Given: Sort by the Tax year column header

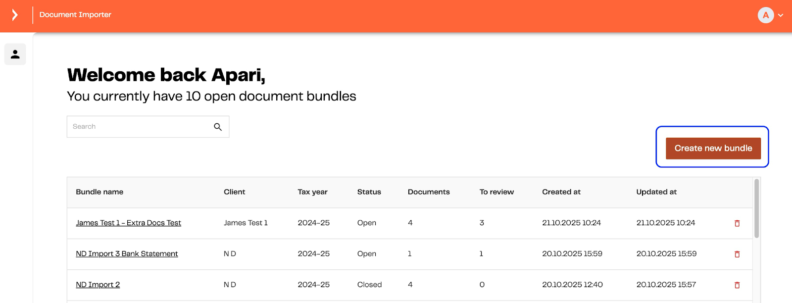Looking at the screenshot, I should click(x=312, y=192).
